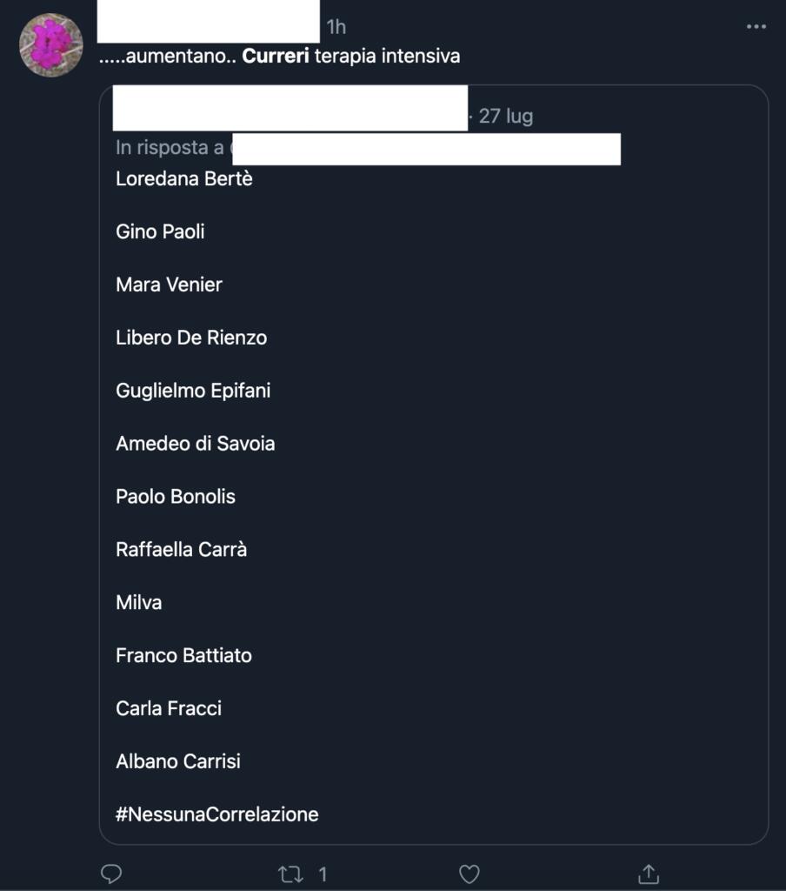
Task: Retweet this post
Action: pyautogui.click(x=290, y=874)
